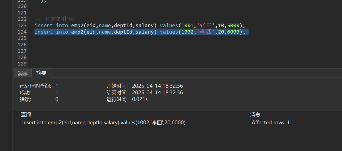Click the 运行时间 value 0.021s
Screen dimensions: 342x151
[140, 99]
